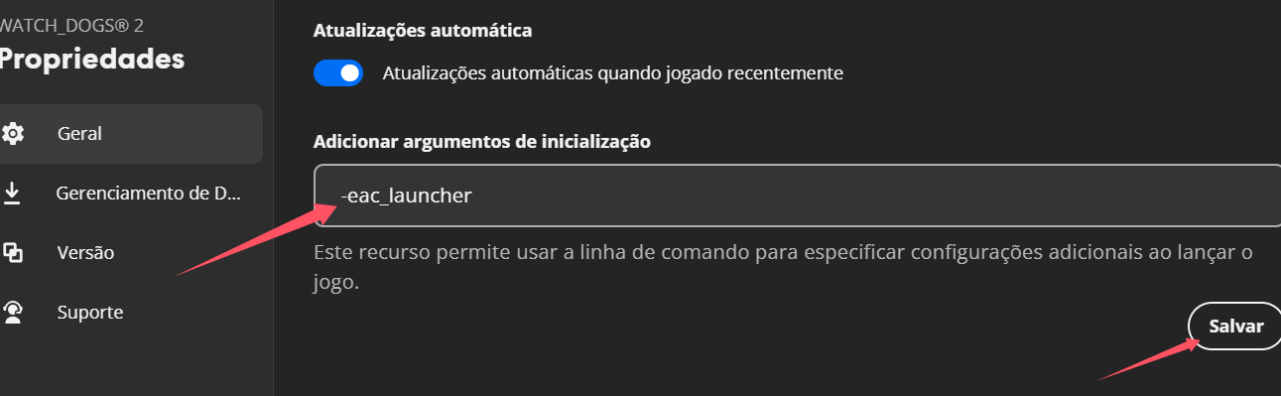Select the Geral sidebar item

[131, 133]
